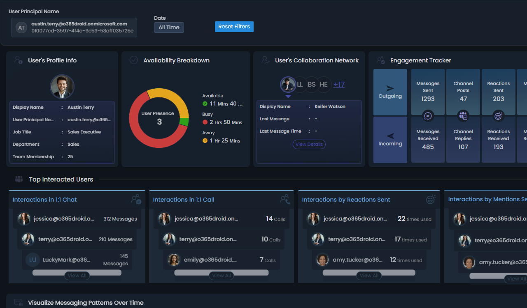527x308 pixels.
Task: Click jessica@o365droid's avatar in the 1:1 Chat list
Action: pos(24,219)
